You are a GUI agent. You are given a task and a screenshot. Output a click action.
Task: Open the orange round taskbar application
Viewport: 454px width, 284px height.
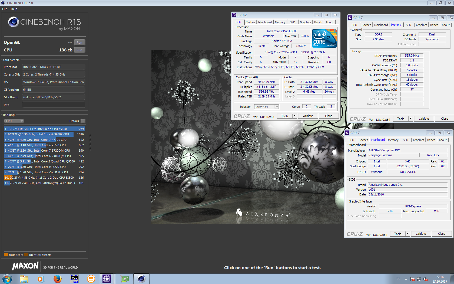(x=91, y=279)
